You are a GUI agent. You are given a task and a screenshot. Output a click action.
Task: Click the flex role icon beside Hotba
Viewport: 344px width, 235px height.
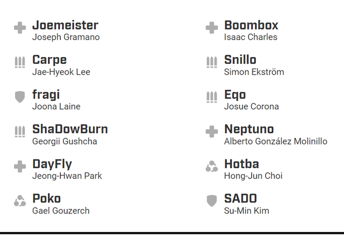point(211,166)
